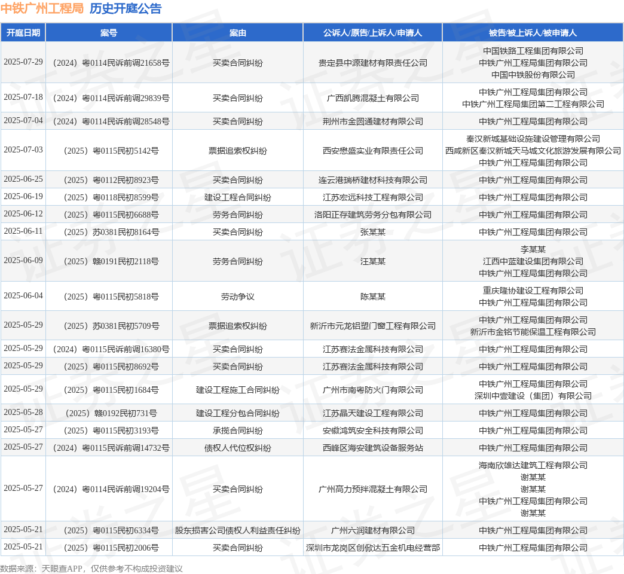Click defendant 西咸新区秦汉新城天马城文化旅游发展有限公司
Image resolution: width=624 pixels, height=574 pixels.
pyautogui.click(x=533, y=151)
